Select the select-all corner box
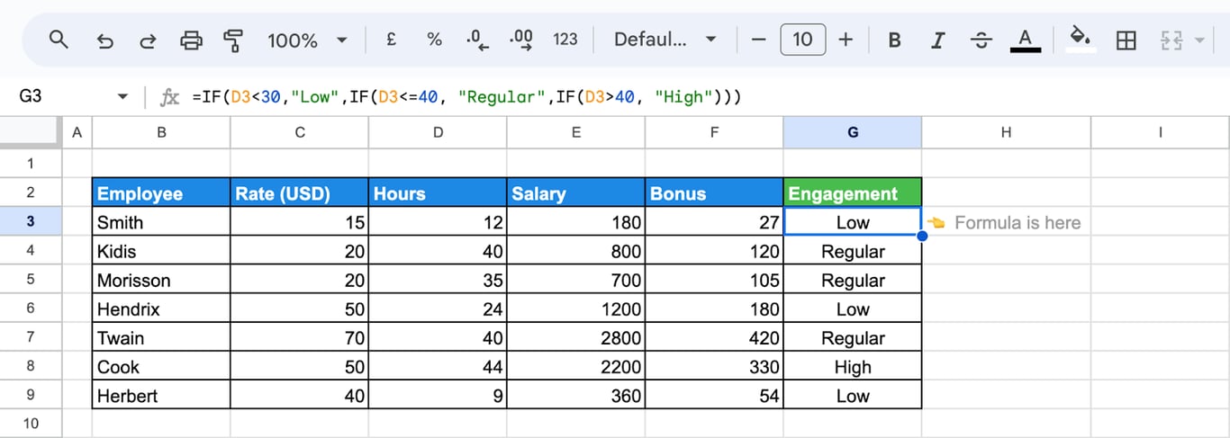The width and height of the screenshot is (1230, 438). coord(31,132)
